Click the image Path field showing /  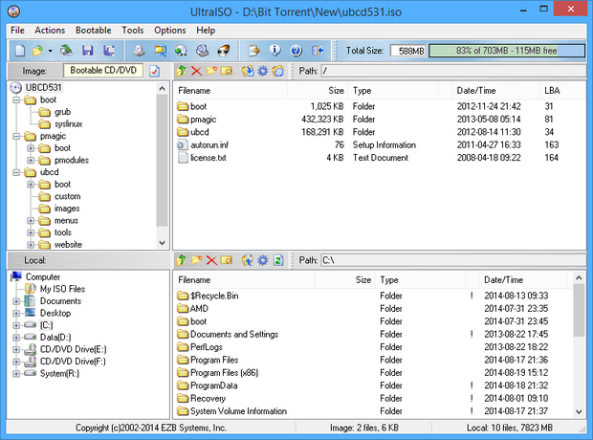tap(453, 71)
